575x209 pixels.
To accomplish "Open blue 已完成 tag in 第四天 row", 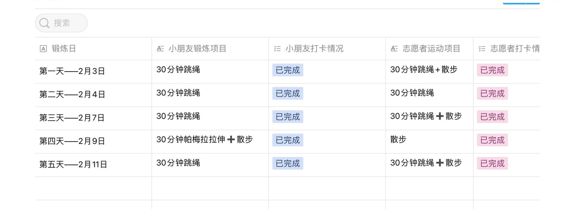I will 287,140.
